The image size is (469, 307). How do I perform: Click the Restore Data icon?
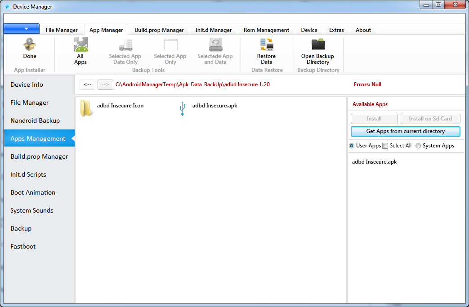(x=266, y=45)
